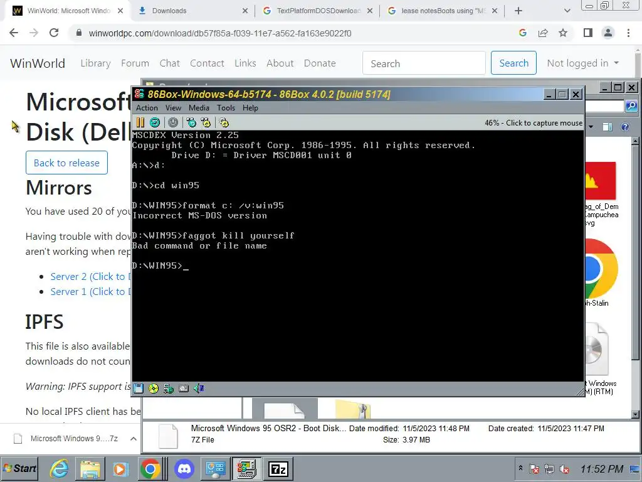
Task: Toggle Chrome side panel
Action: (x=588, y=33)
